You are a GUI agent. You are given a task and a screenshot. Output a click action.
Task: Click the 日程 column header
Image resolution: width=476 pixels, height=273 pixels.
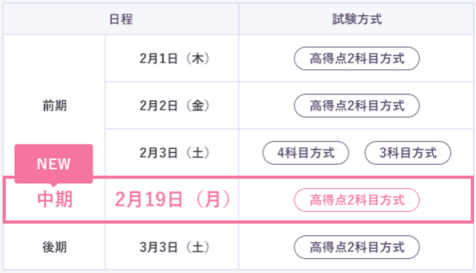click(x=121, y=19)
